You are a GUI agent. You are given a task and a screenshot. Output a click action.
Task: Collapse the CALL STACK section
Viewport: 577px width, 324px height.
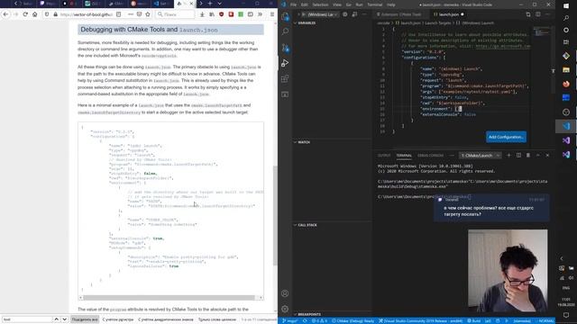coord(307,225)
